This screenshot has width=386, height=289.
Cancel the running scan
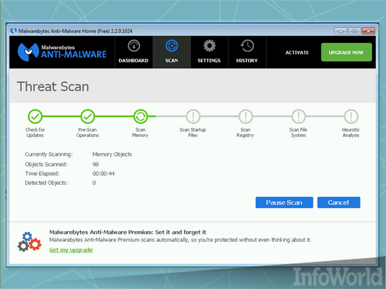click(339, 203)
